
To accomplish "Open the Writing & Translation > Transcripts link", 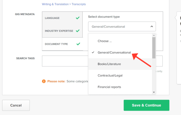I will pyautogui.click(x=64, y=4).
